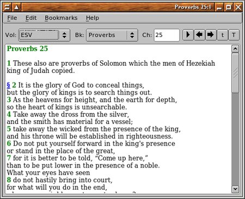
Task: Click the play triangle button in toolbar
Action: 188,35
